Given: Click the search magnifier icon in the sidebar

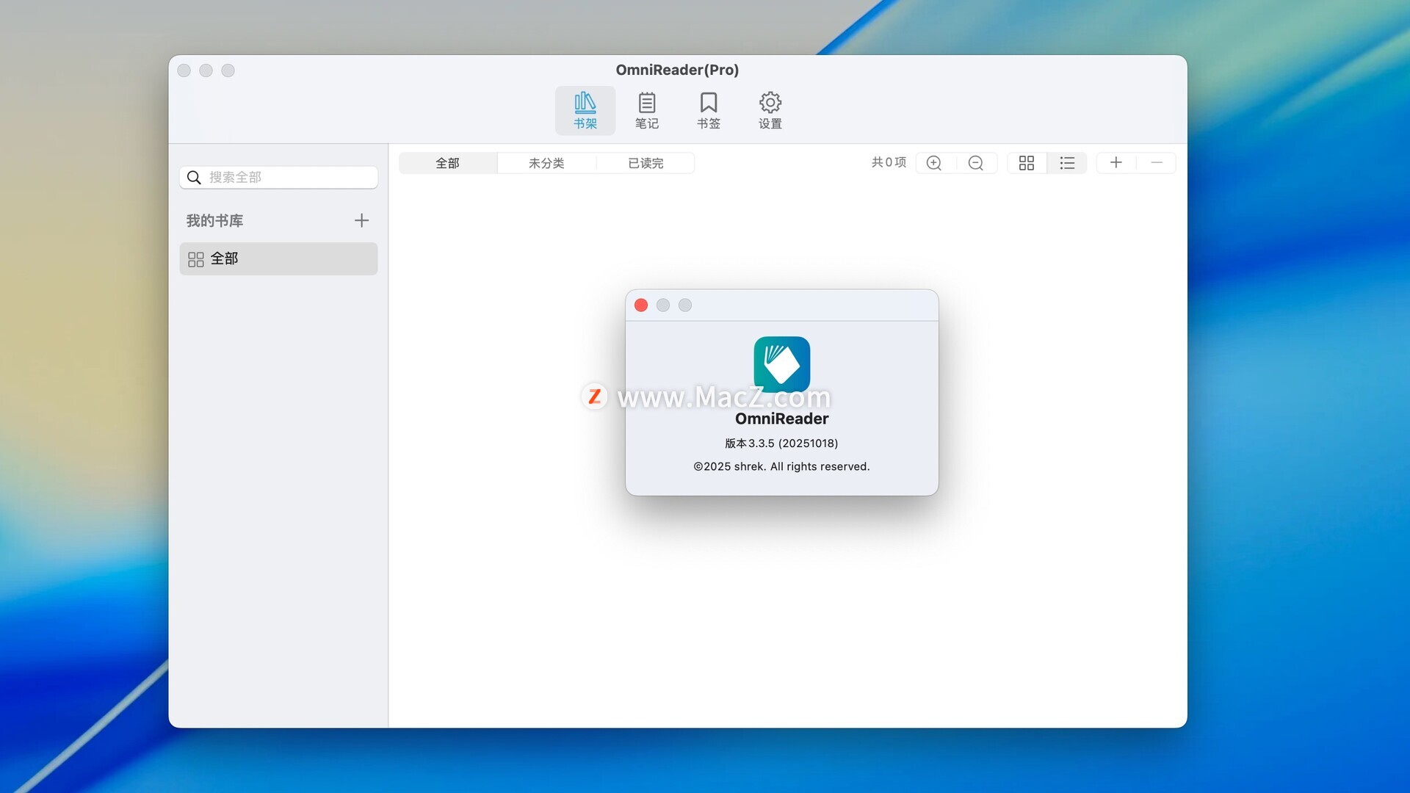Looking at the screenshot, I should point(194,178).
